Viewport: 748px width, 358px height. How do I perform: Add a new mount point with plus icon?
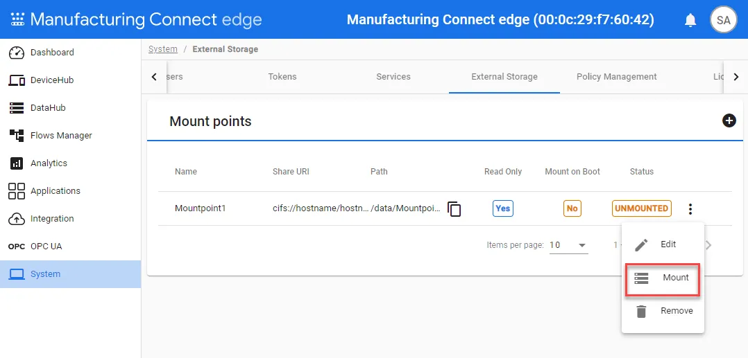pyautogui.click(x=729, y=121)
